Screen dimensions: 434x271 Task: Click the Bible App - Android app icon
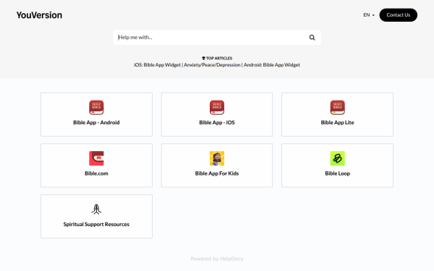click(x=96, y=107)
